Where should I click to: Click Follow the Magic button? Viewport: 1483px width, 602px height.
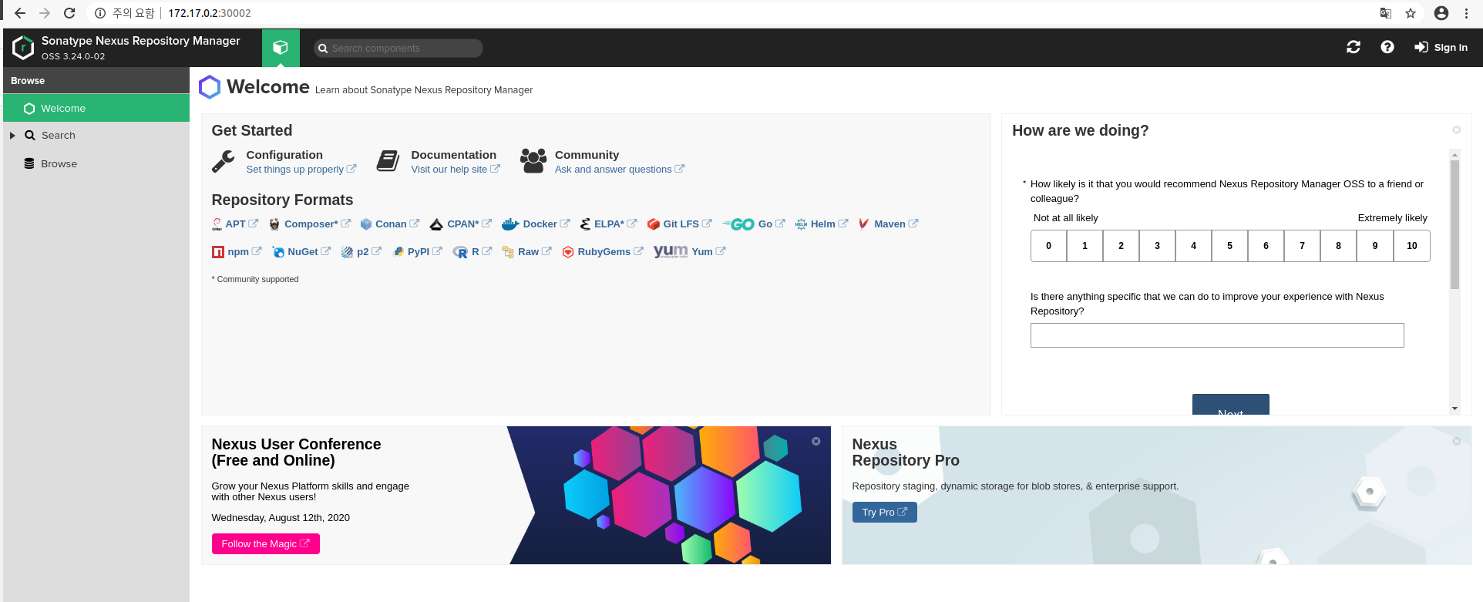(x=265, y=544)
